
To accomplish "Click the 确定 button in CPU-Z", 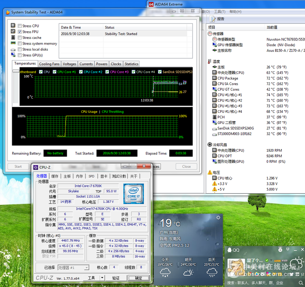I will pyautogui.click(x=138, y=278).
